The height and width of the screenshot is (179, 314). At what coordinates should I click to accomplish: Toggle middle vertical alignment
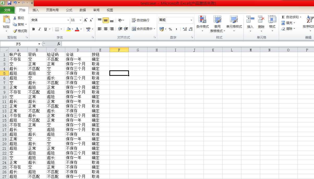point(105,20)
